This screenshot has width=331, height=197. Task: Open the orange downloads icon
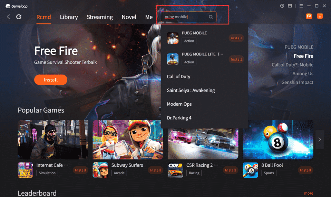(x=320, y=16)
